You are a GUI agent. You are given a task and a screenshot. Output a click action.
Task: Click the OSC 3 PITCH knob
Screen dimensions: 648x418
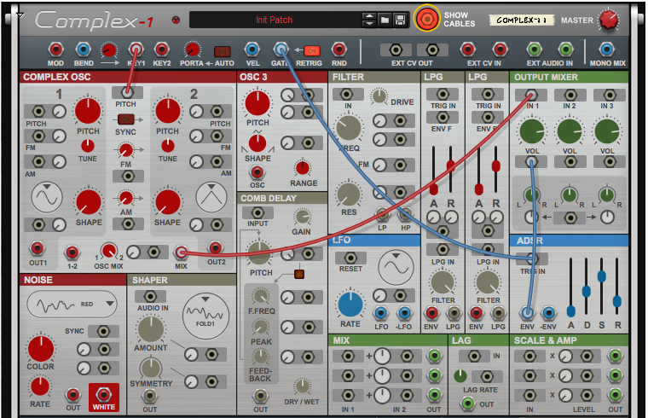click(257, 103)
